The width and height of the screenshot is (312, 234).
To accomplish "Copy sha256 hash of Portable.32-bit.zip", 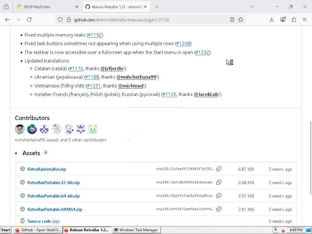I will tap(219, 182).
